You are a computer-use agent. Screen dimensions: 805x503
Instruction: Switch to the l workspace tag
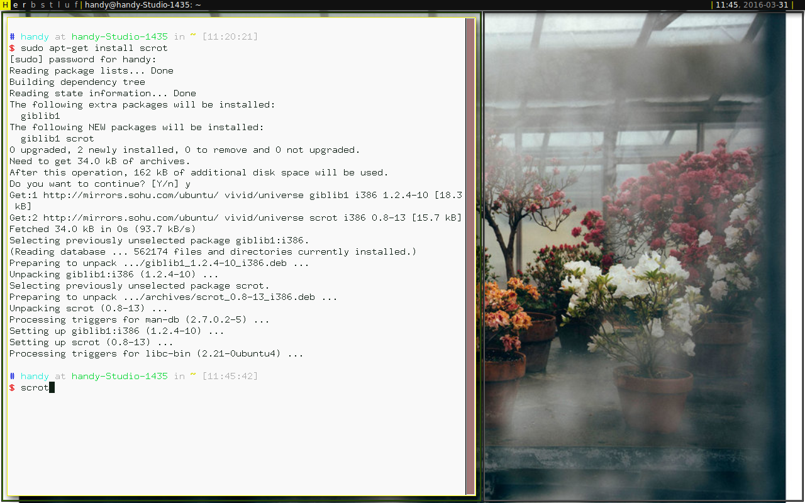tap(58, 4)
